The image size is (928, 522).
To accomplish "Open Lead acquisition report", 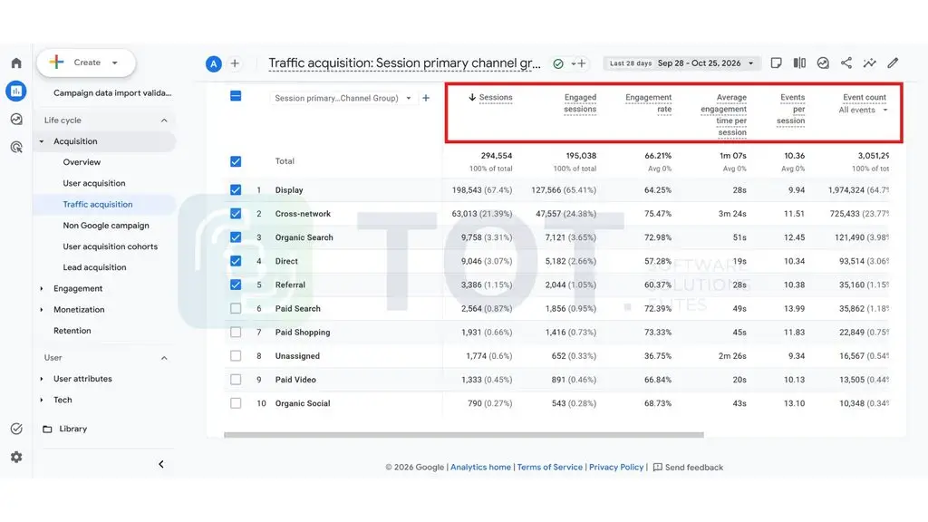I will [x=94, y=267].
